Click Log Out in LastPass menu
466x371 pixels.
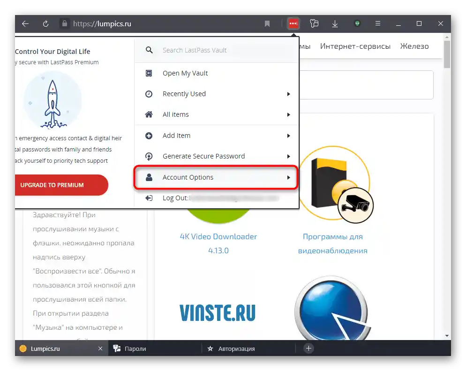217,198
